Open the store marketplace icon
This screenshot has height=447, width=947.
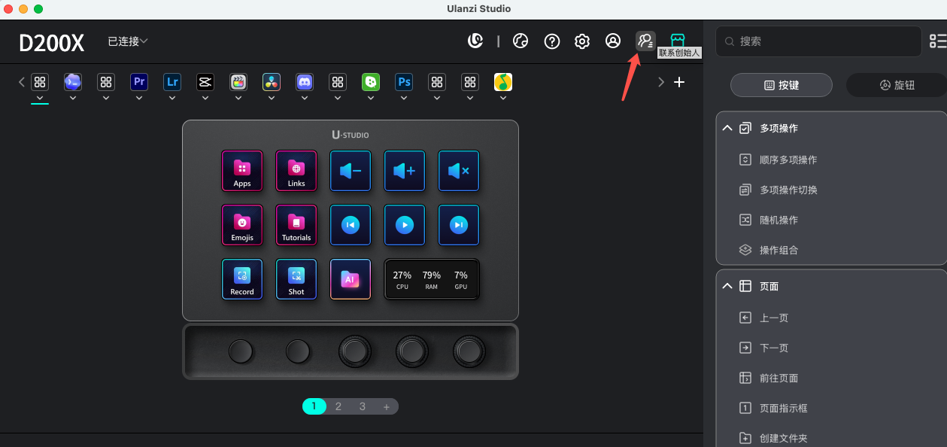(x=678, y=41)
